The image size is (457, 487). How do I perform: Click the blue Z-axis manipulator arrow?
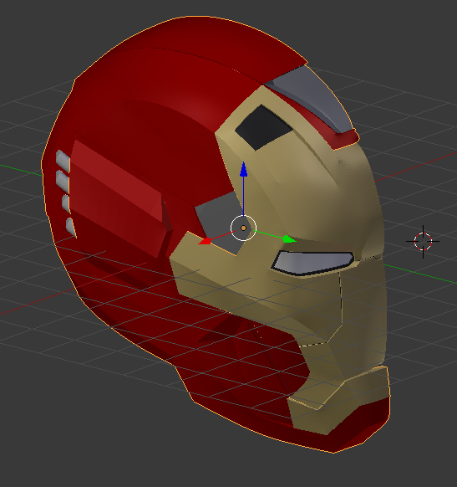[244, 170]
